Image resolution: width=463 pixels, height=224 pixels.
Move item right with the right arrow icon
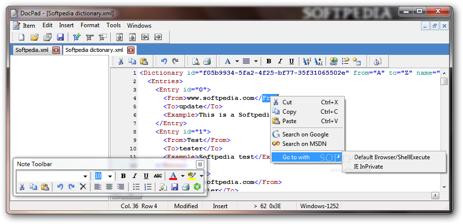point(158,37)
